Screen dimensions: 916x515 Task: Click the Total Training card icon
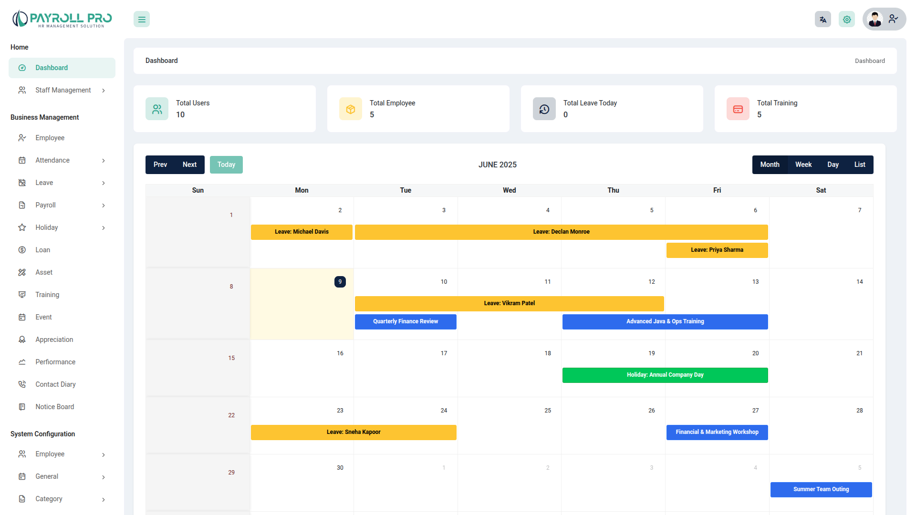point(738,109)
